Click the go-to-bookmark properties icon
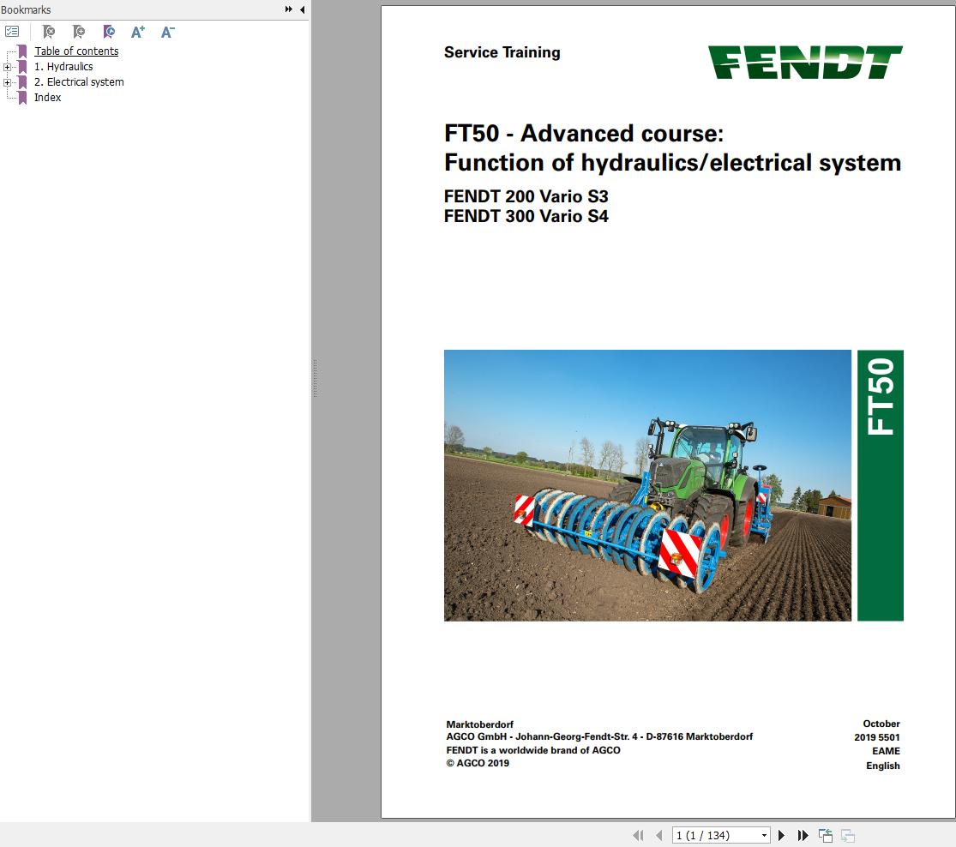Screen dimensions: 956x847 (x=109, y=32)
